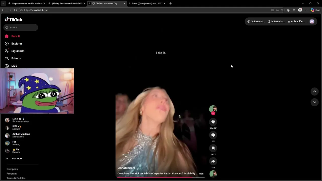The height and width of the screenshot is (181, 322).
Task: Click the browser forward arrow
Action: [9, 10]
